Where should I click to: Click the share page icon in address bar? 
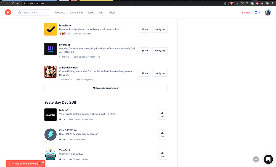point(225,3)
